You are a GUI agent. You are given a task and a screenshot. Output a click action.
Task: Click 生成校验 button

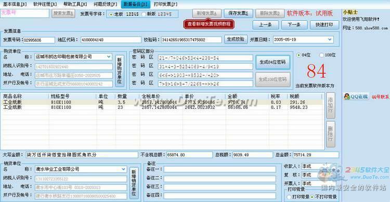[236, 40]
